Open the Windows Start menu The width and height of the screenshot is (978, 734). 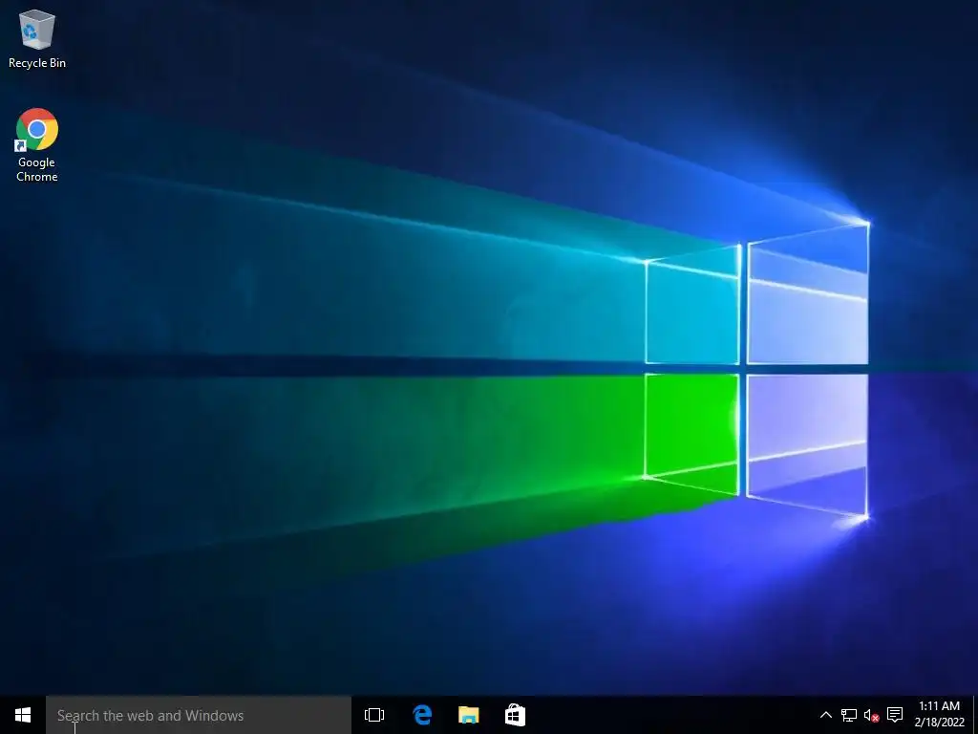tap(23, 715)
